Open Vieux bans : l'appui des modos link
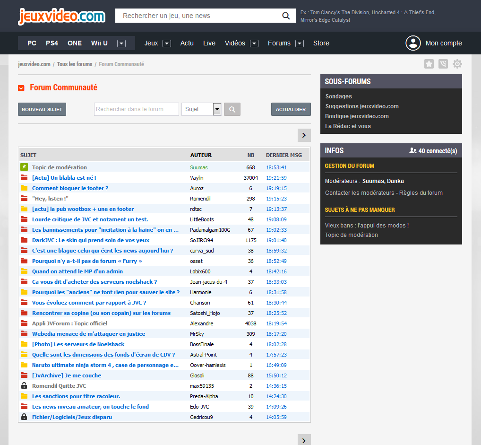 click(367, 225)
